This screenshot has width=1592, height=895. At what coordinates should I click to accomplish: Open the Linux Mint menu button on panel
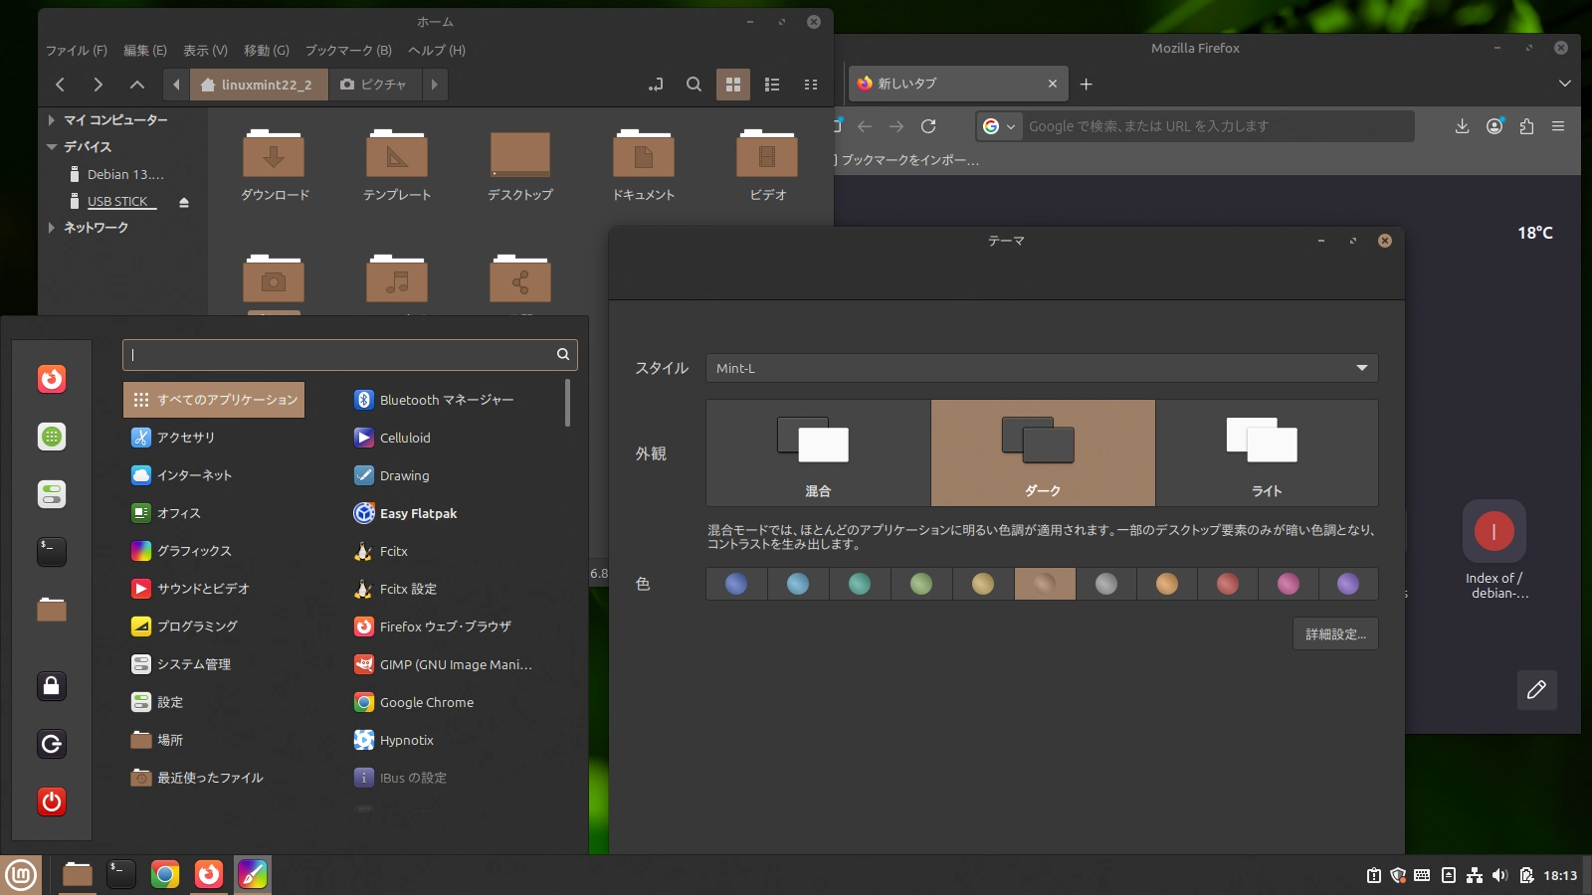[21, 875]
